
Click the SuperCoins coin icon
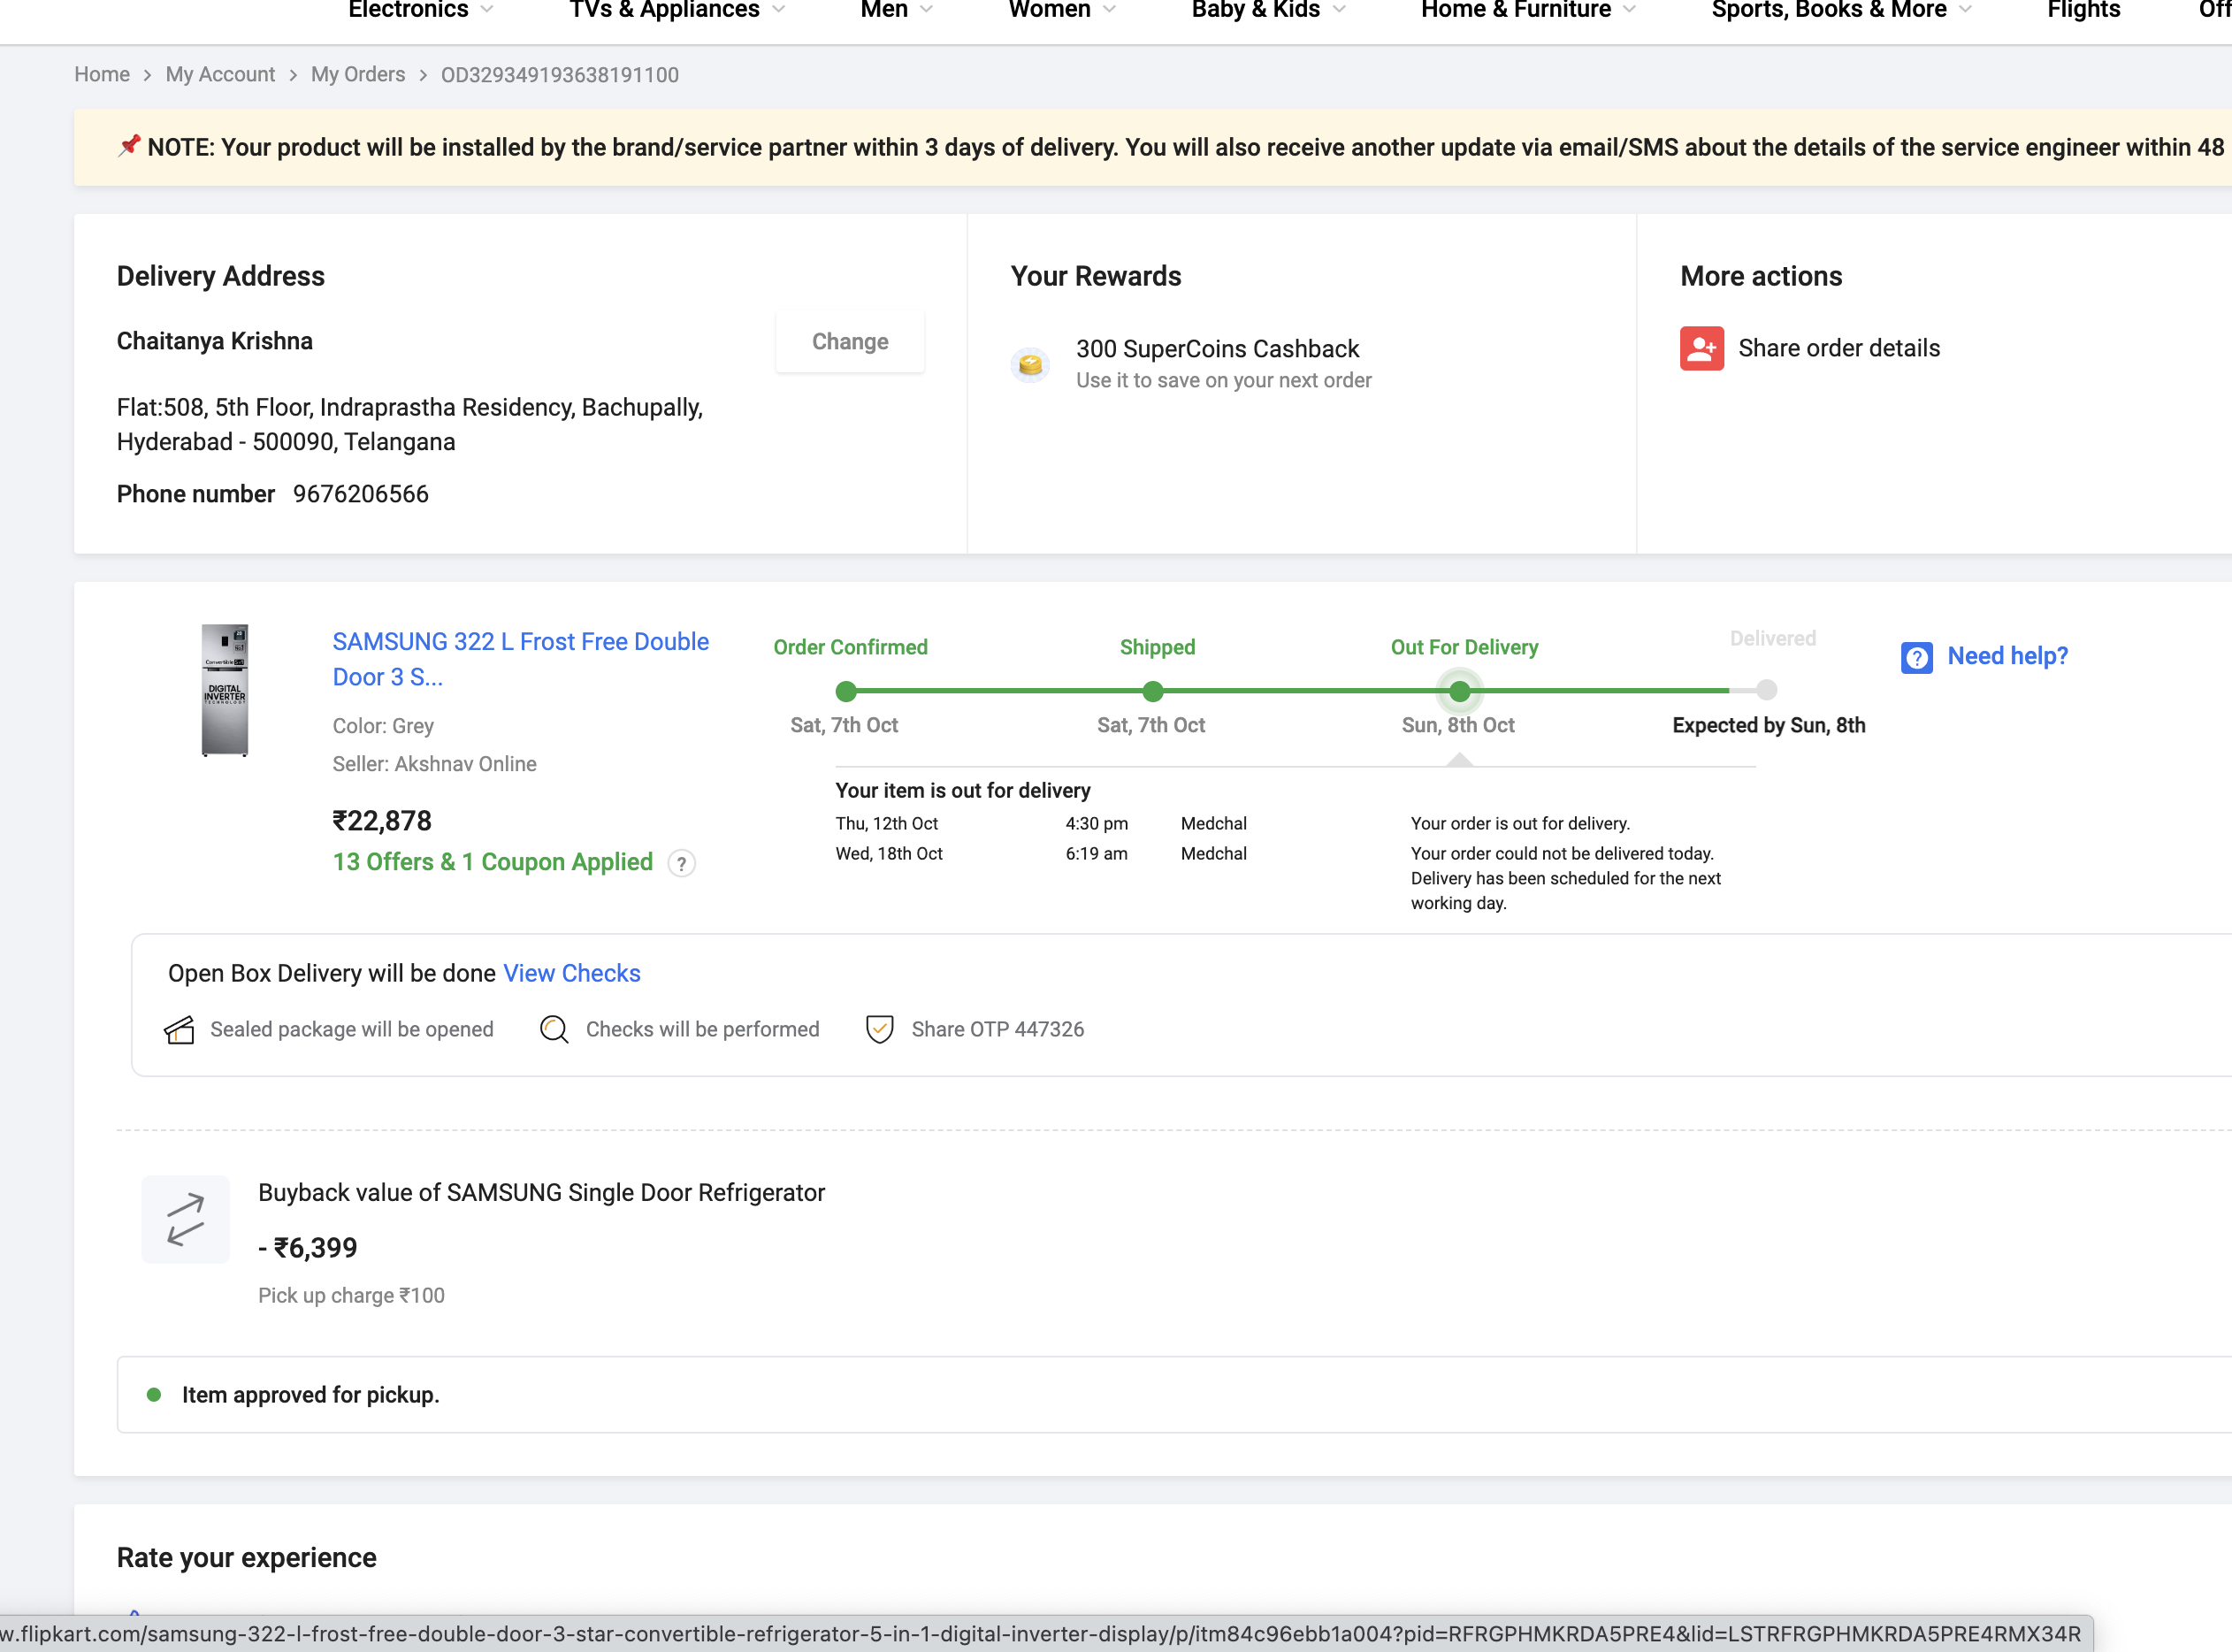[x=1030, y=364]
